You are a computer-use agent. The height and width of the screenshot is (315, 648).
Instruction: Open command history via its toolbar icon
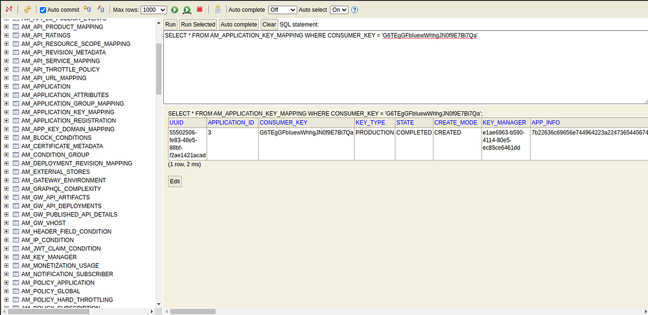[x=217, y=10]
